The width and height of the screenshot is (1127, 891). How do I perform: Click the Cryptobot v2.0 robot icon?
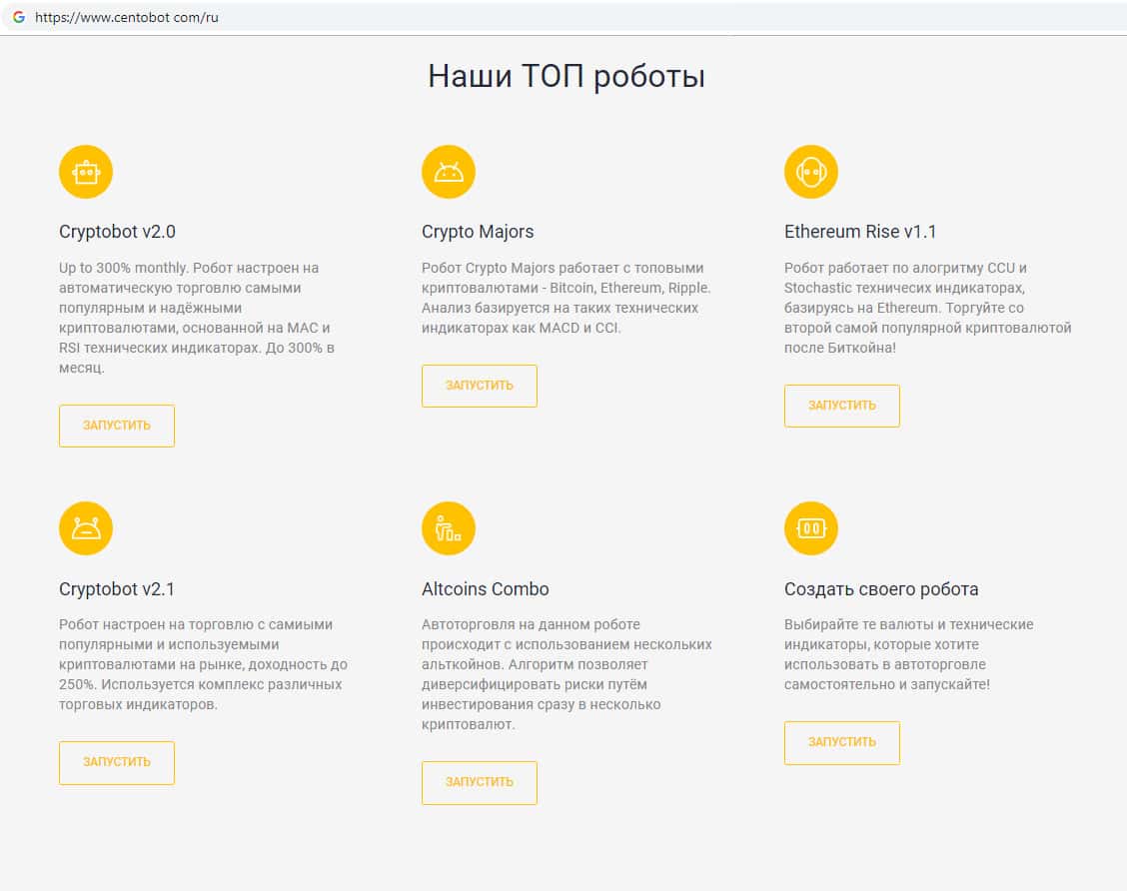(86, 172)
